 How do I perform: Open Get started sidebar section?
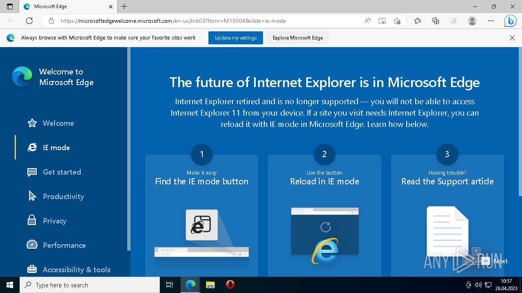coord(62,172)
